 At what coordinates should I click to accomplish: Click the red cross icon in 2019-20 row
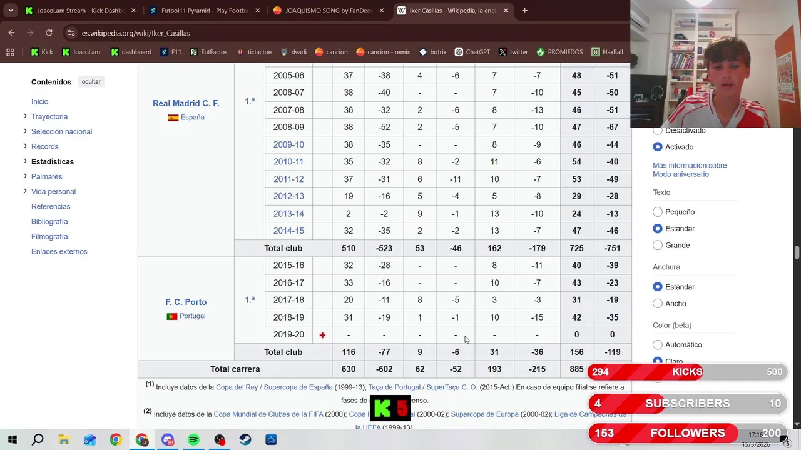(322, 336)
